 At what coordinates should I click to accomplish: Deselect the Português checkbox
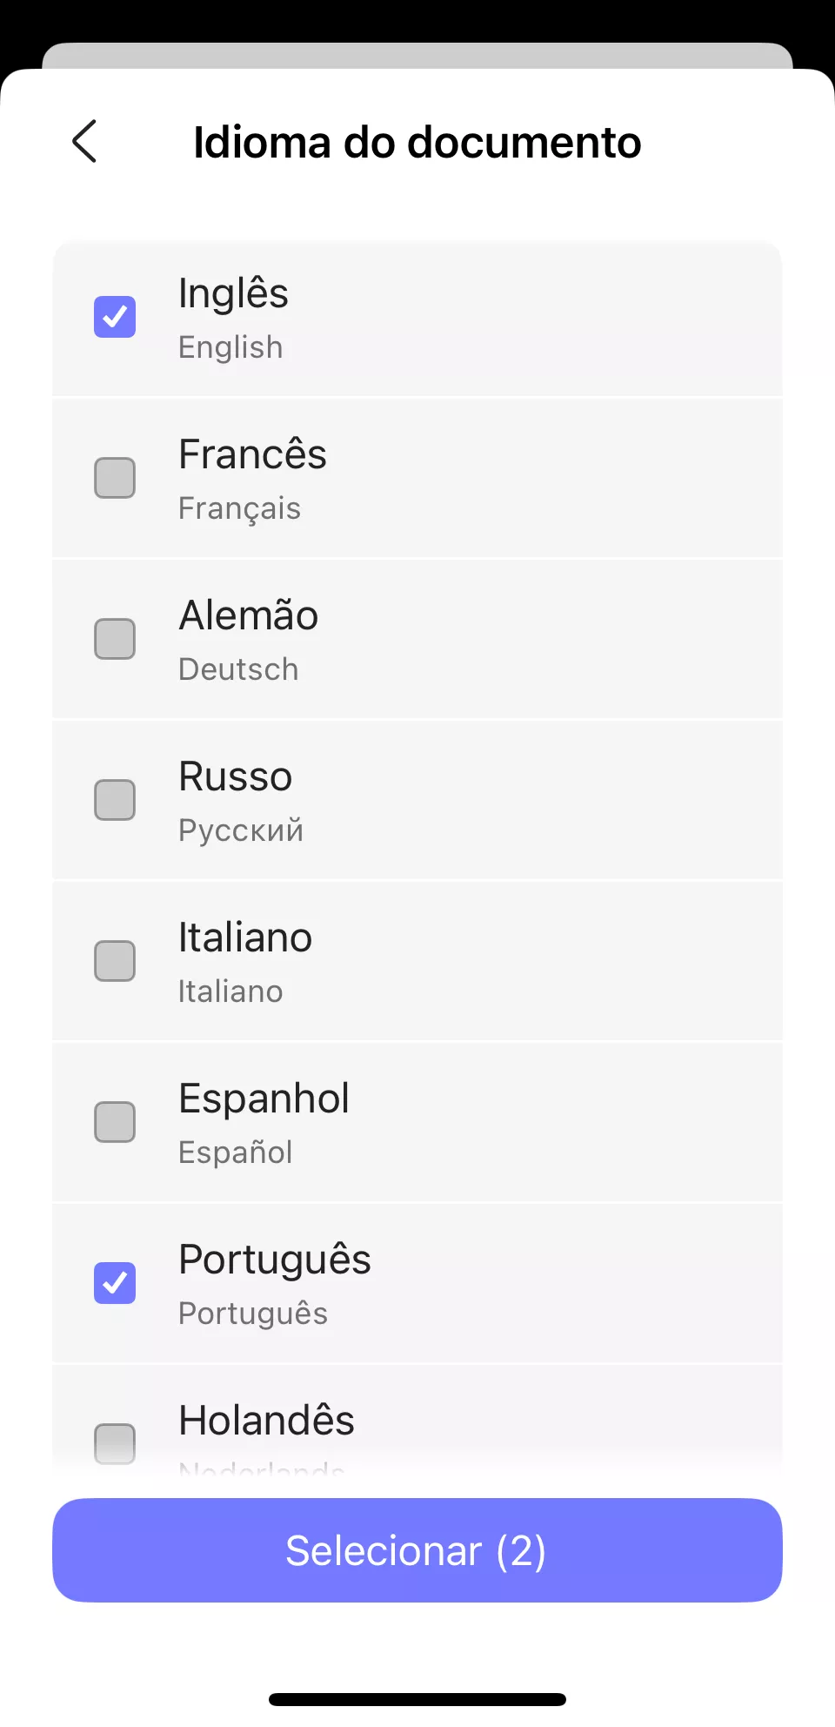(x=115, y=1283)
